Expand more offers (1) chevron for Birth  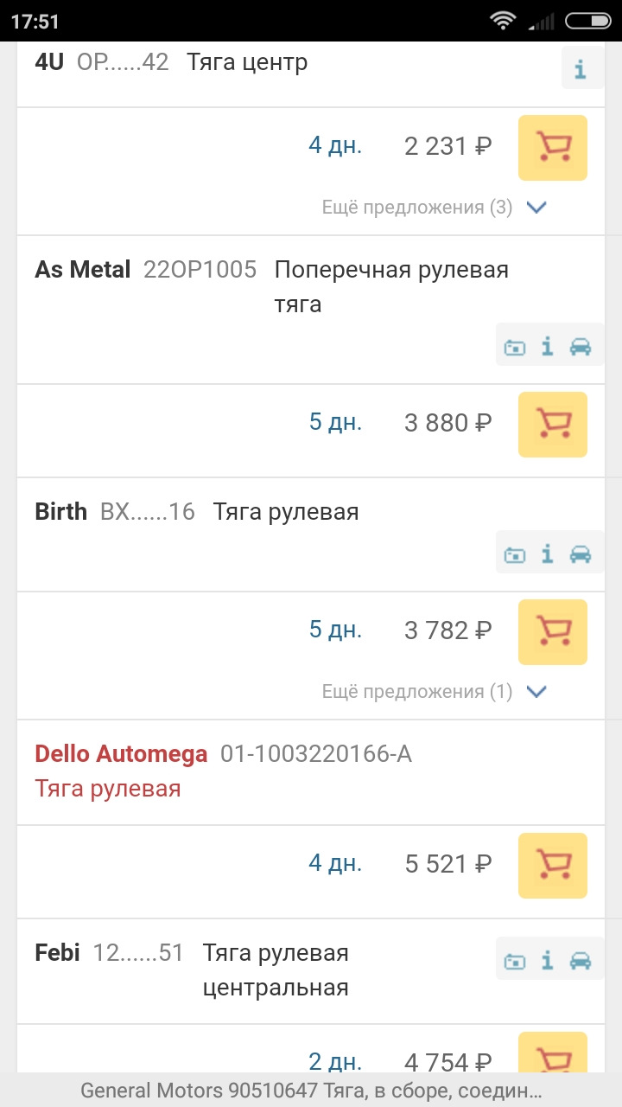[x=537, y=692]
